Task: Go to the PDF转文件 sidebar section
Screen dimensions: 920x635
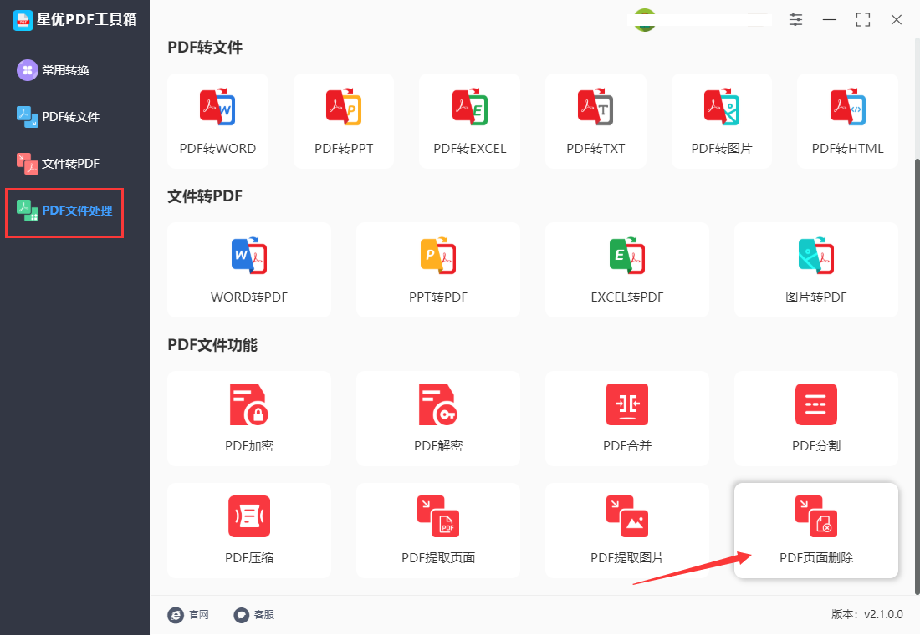Action: point(58,117)
